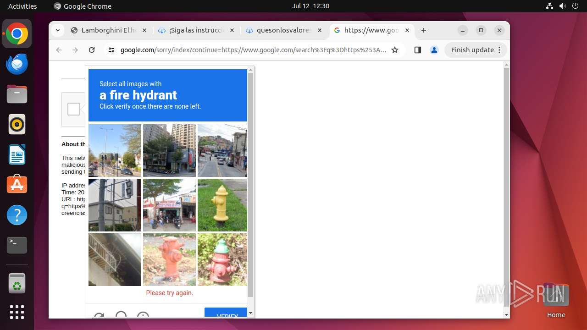
Task: Open Chrome profile avatar
Action: click(x=434, y=50)
